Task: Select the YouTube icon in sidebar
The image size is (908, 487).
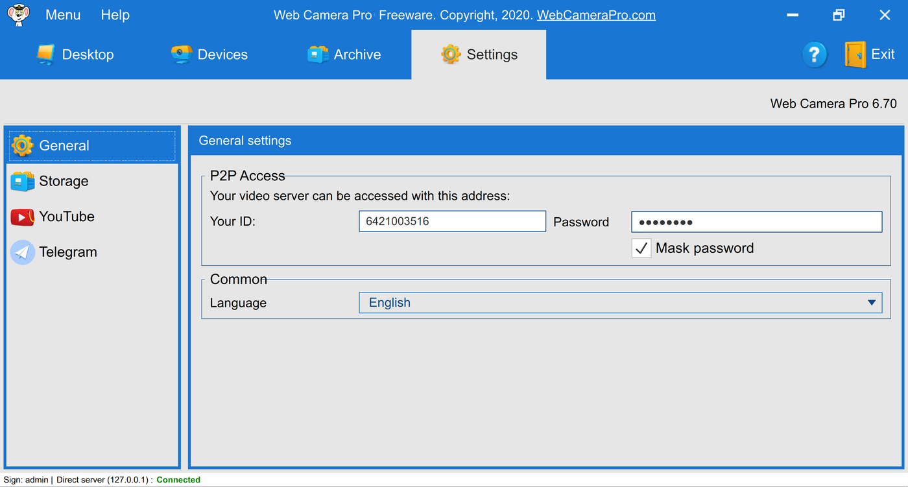Action: click(x=22, y=217)
